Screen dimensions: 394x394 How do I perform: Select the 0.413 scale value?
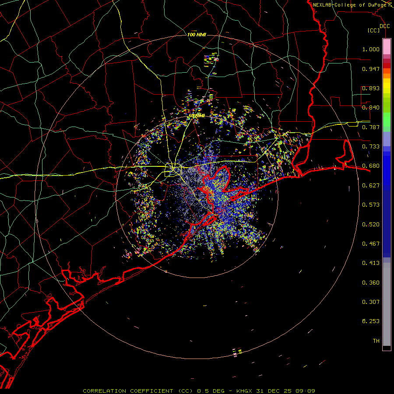click(x=371, y=263)
